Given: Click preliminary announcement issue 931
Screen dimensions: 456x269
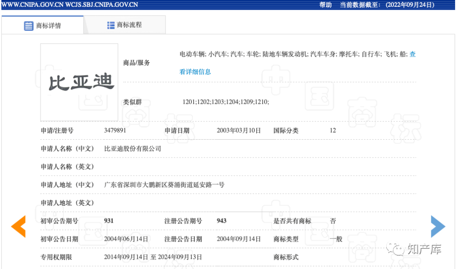Looking at the screenshot, I should [x=109, y=221].
